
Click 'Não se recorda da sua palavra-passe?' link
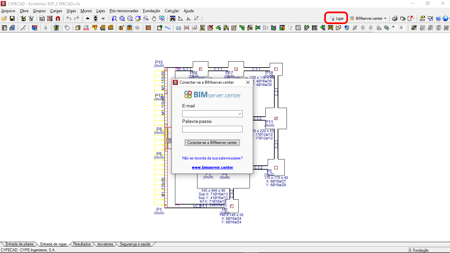pos(212,158)
